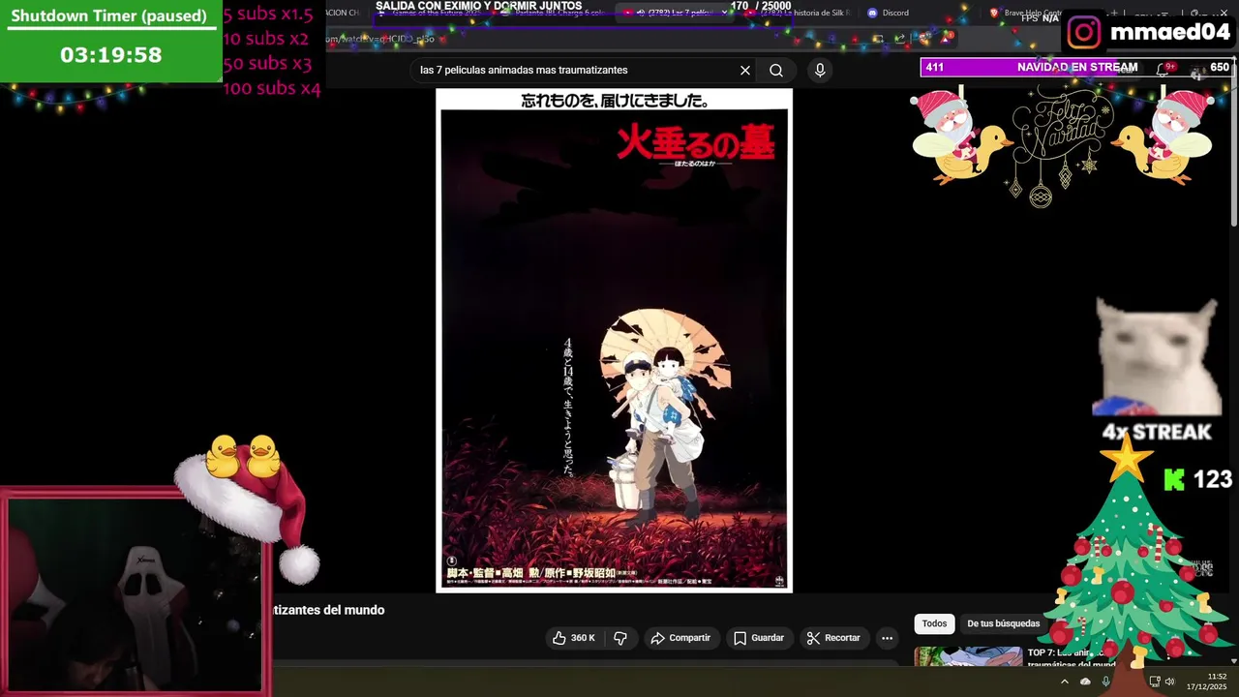Select the Todos filter chip
Image resolution: width=1239 pixels, height=697 pixels.
(934, 623)
